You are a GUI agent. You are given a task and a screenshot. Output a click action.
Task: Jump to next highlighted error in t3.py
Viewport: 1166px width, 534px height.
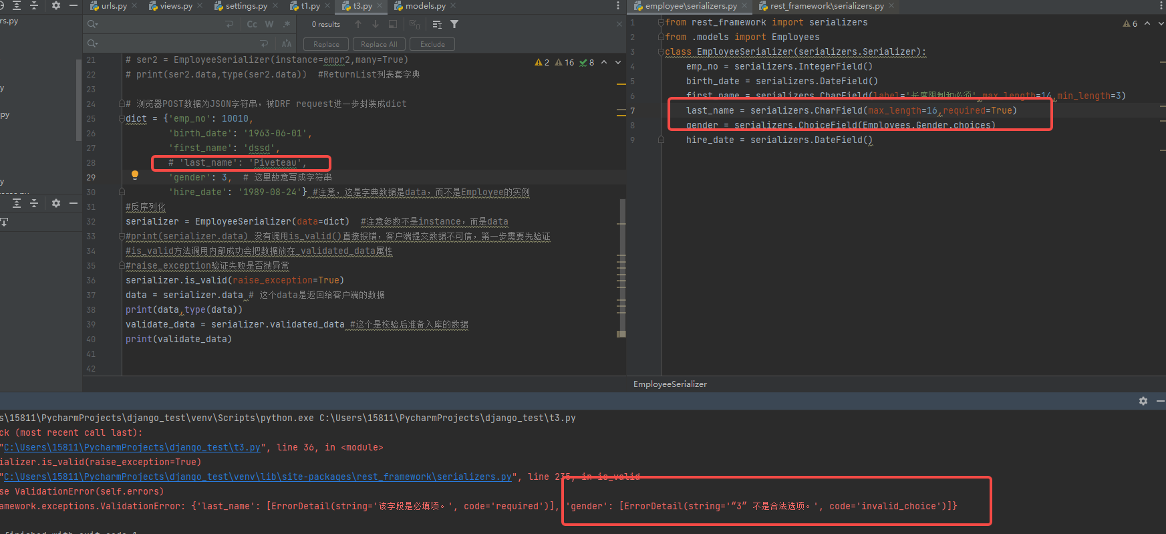(618, 63)
